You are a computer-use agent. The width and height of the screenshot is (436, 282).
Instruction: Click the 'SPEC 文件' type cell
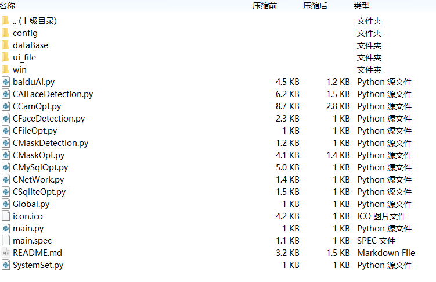[x=376, y=241]
